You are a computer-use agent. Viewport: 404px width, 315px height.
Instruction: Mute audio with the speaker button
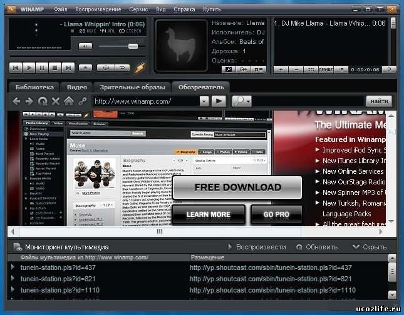pos(85,46)
